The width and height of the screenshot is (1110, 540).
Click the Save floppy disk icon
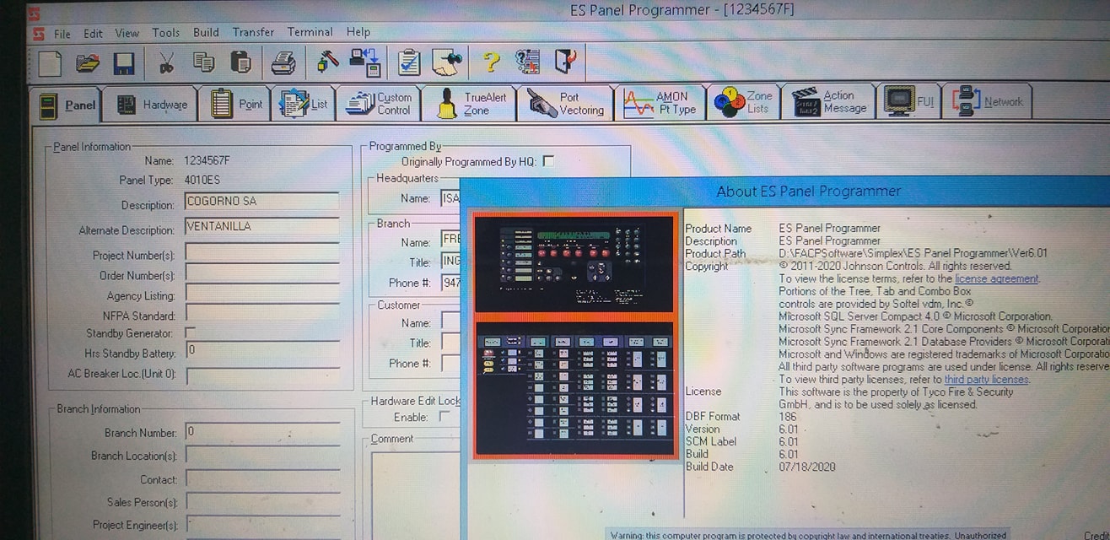pyautogui.click(x=124, y=64)
